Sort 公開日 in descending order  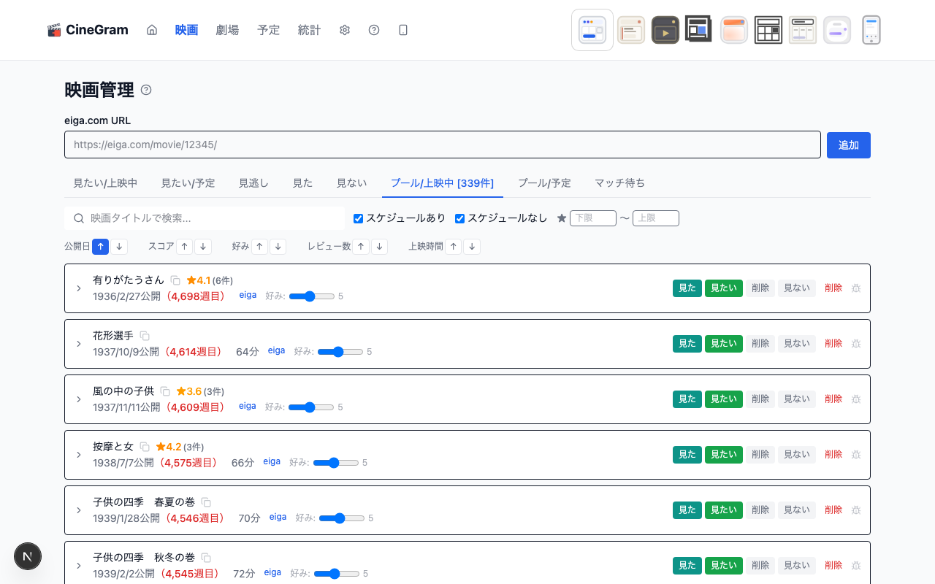(119, 247)
